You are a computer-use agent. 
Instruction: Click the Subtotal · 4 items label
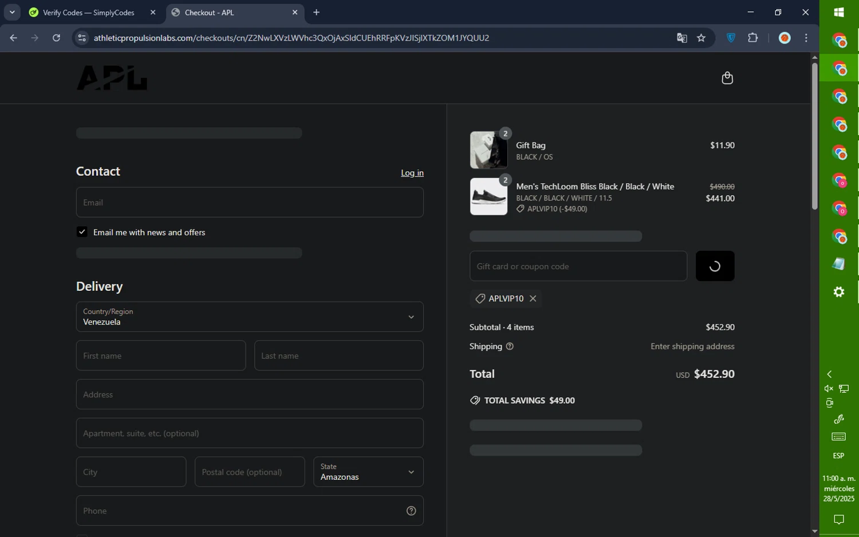pos(502,327)
